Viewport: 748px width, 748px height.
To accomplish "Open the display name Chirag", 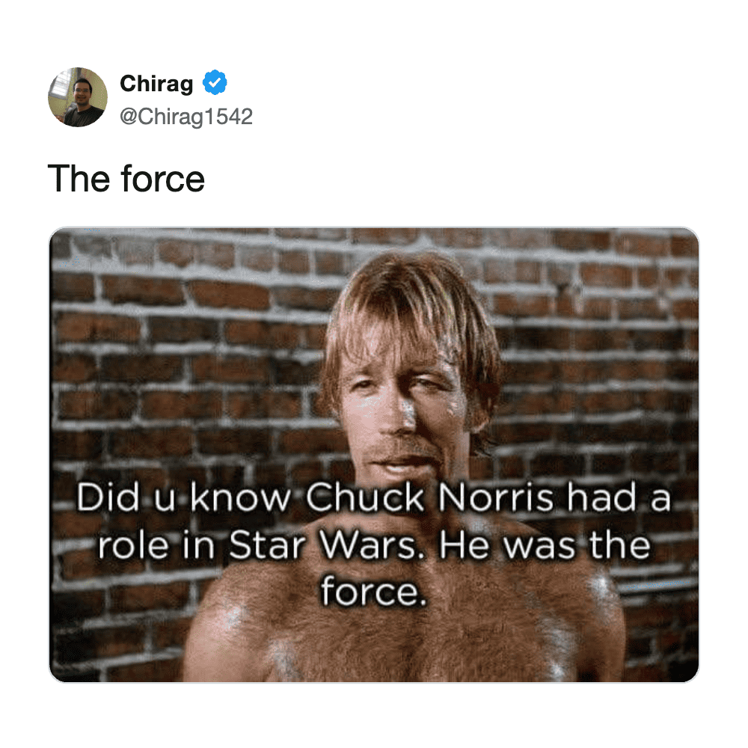I will point(156,84).
